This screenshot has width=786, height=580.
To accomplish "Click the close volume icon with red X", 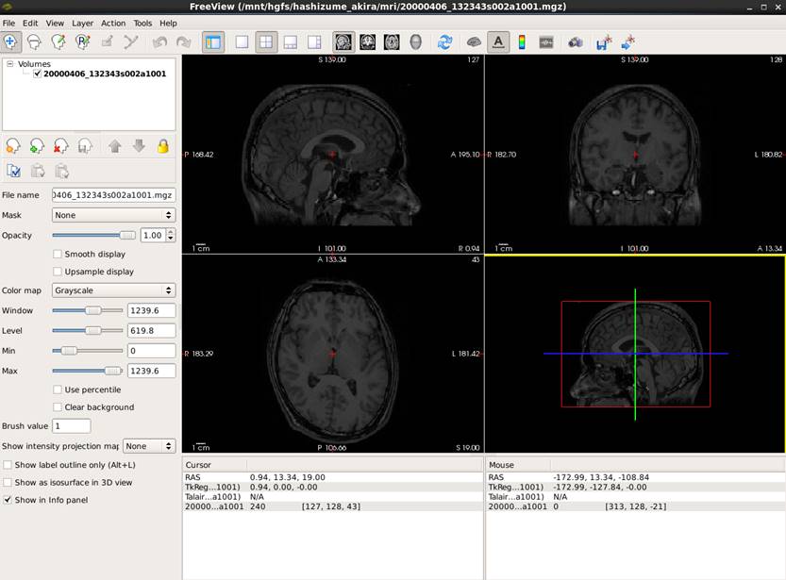I will pyautogui.click(x=60, y=146).
